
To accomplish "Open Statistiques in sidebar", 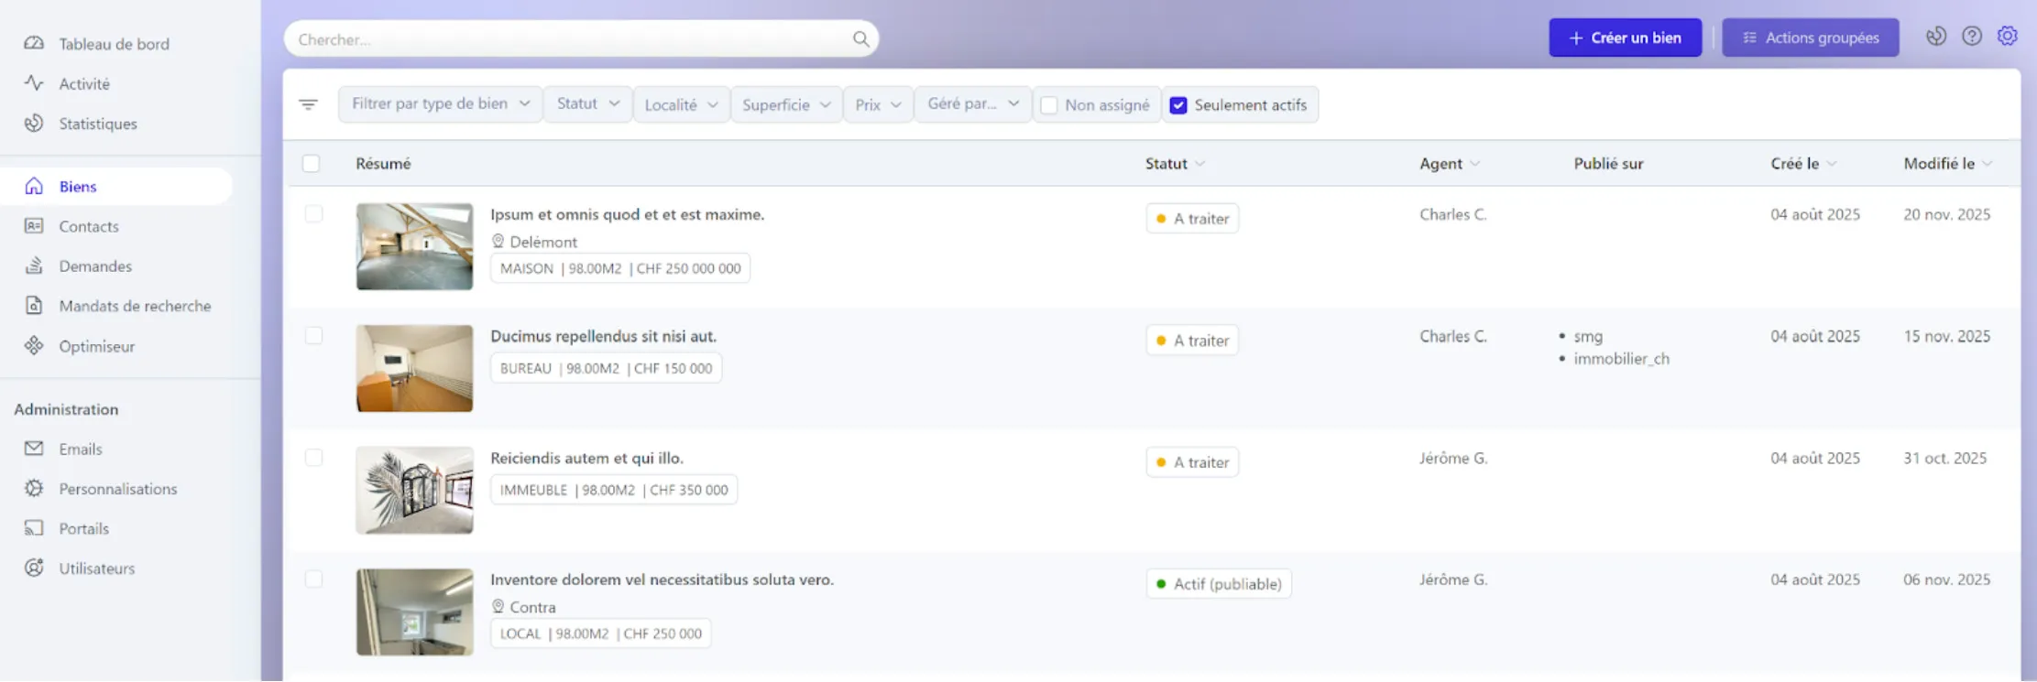I will [98, 124].
